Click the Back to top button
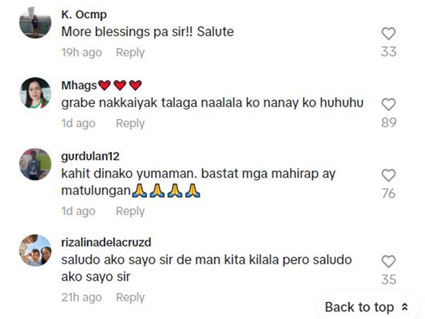425x319 pixels. 367,307
